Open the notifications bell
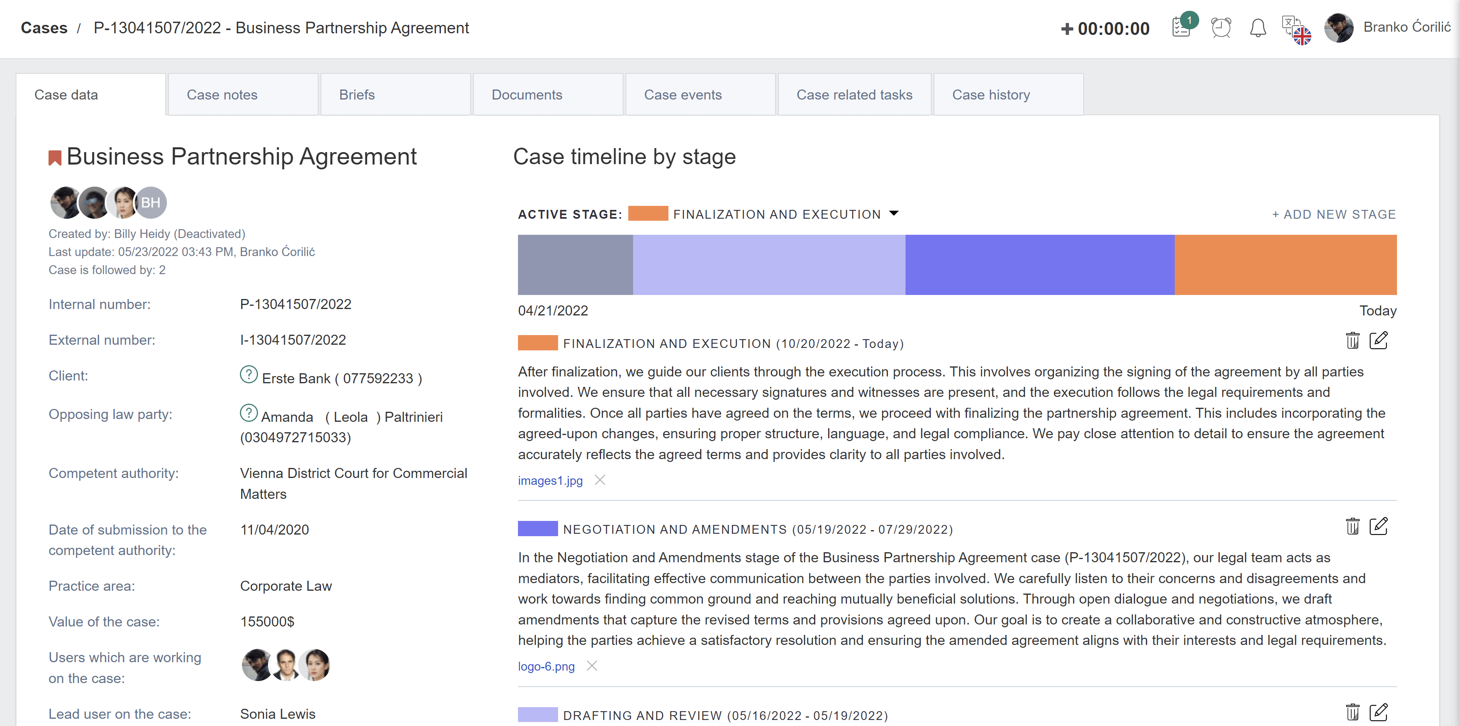1460x726 pixels. click(1258, 27)
